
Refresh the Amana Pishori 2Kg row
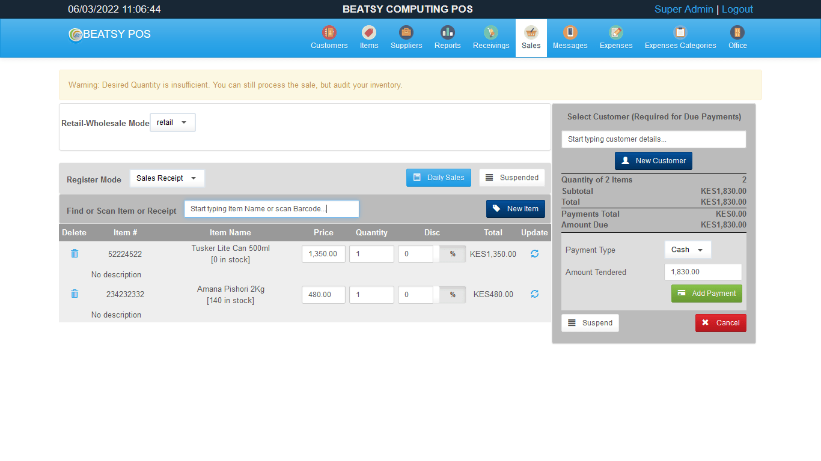534,294
